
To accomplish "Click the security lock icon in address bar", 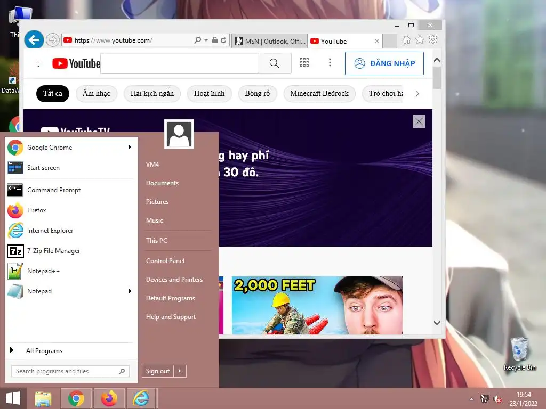I will (215, 40).
